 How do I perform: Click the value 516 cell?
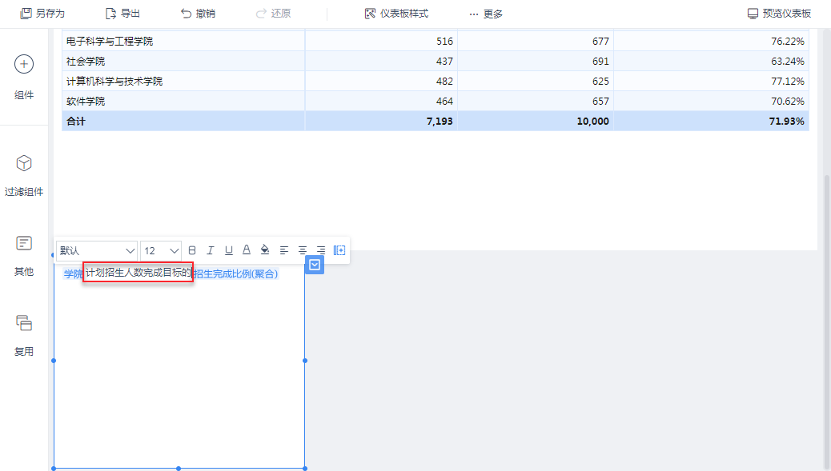[382, 42]
